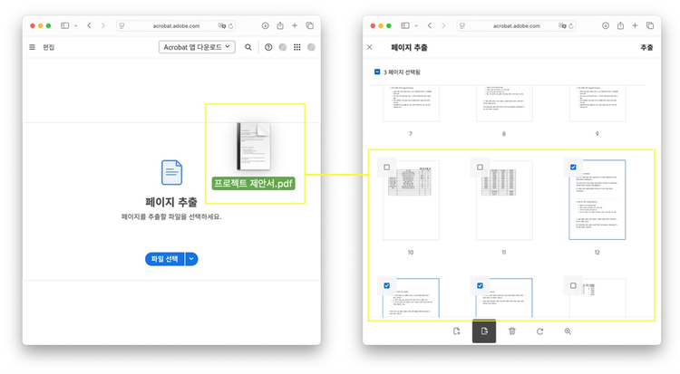Toggle the 3 페이지 선택됨 select-all checkbox

coord(377,72)
